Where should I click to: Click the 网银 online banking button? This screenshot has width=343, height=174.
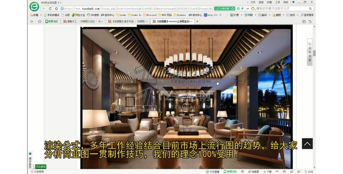pyautogui.click(x=248, y=15)
